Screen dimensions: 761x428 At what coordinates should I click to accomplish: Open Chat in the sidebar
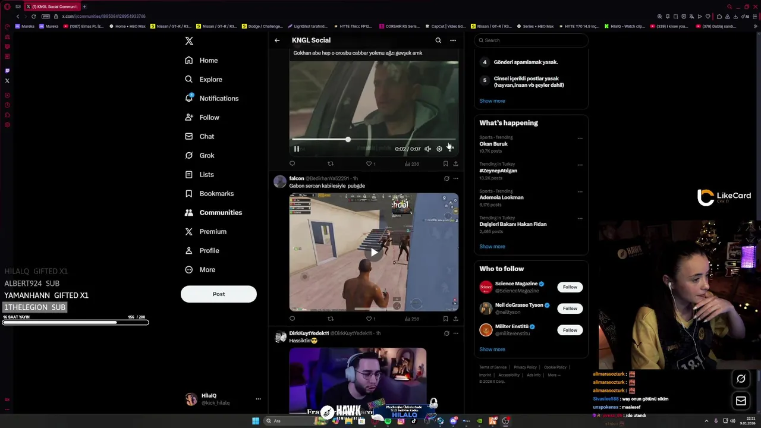199,137
